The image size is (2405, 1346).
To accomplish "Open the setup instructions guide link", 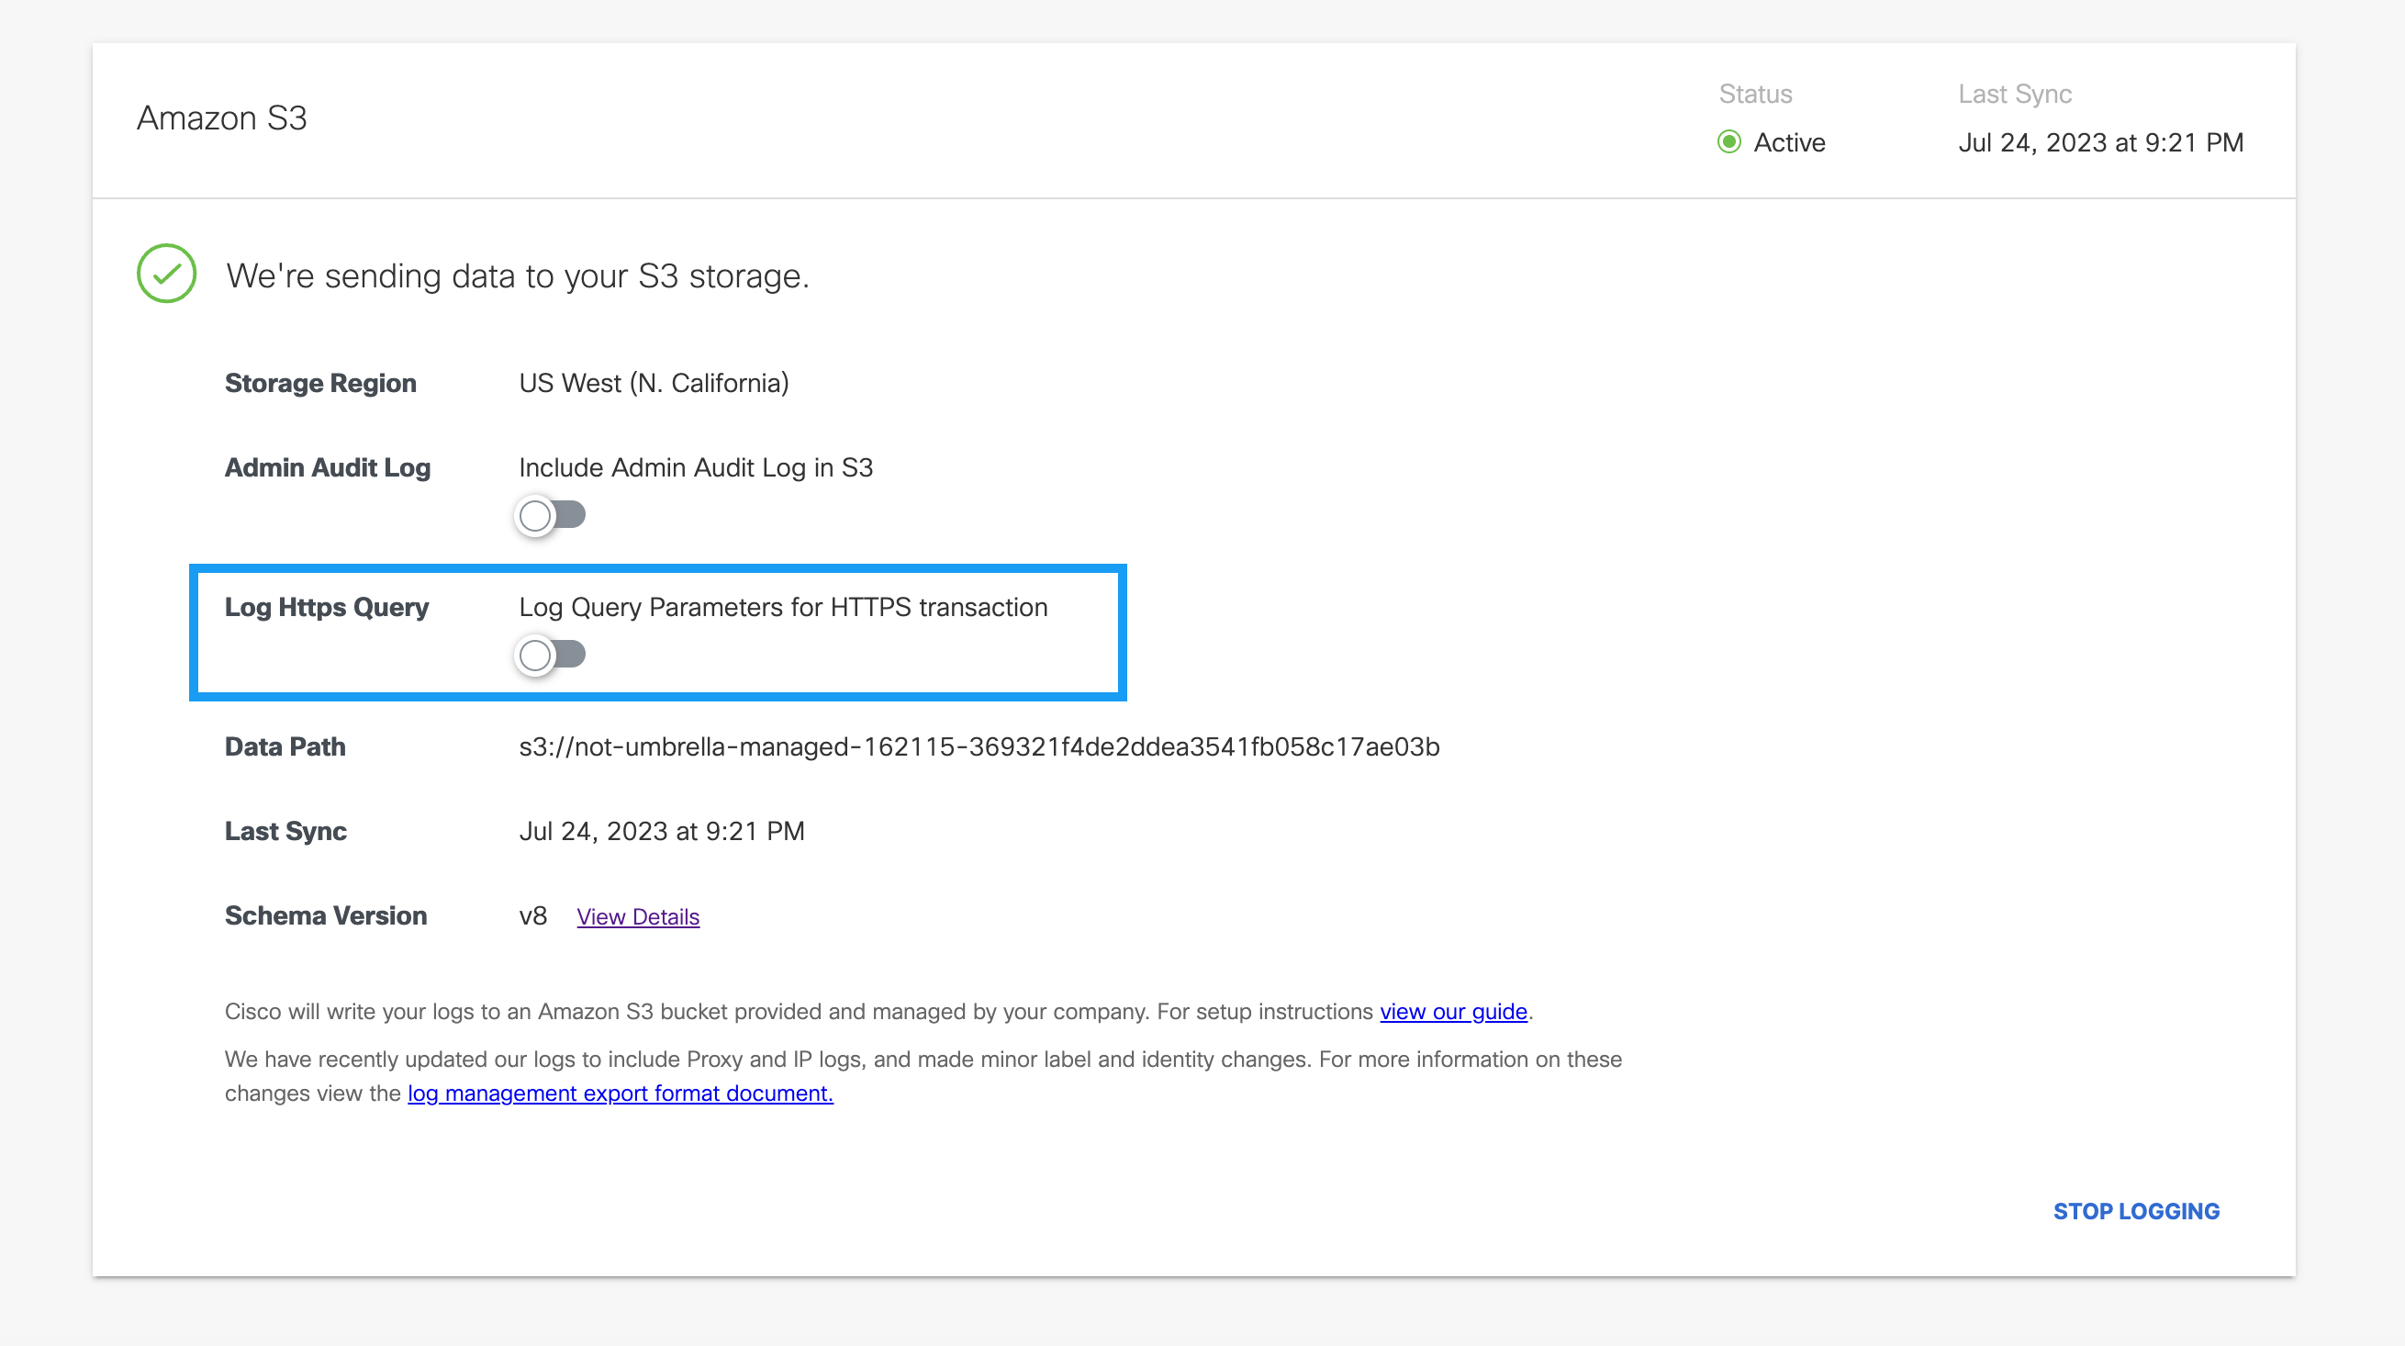I will [1453, 1012].
